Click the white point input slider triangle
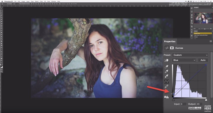This screenshot has width=213, height=113. (x=206, y=100)
